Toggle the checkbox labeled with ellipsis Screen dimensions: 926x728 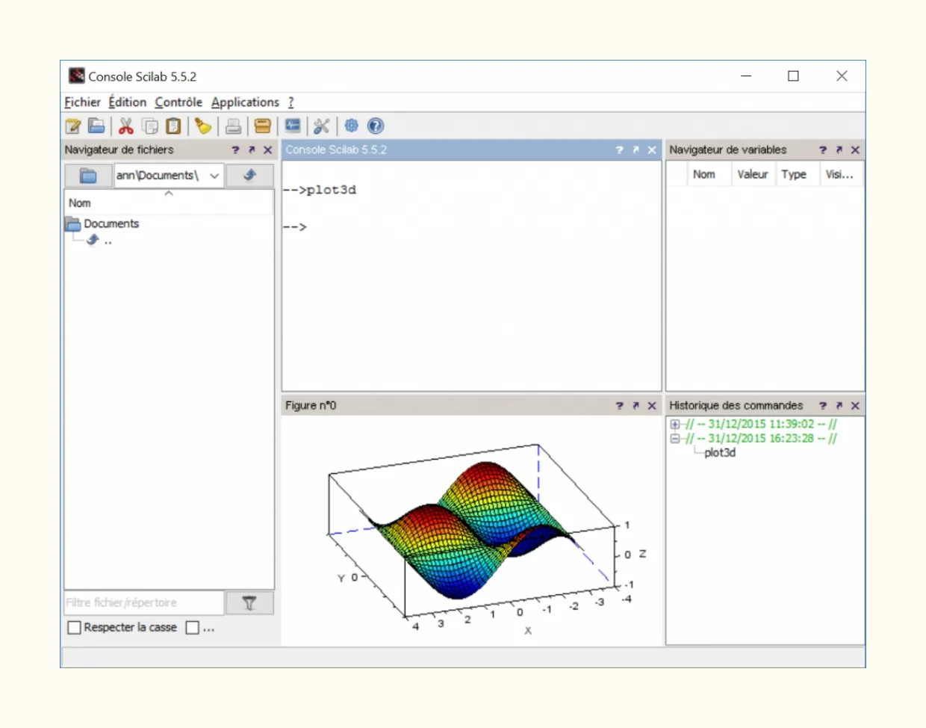pos(193,628)
